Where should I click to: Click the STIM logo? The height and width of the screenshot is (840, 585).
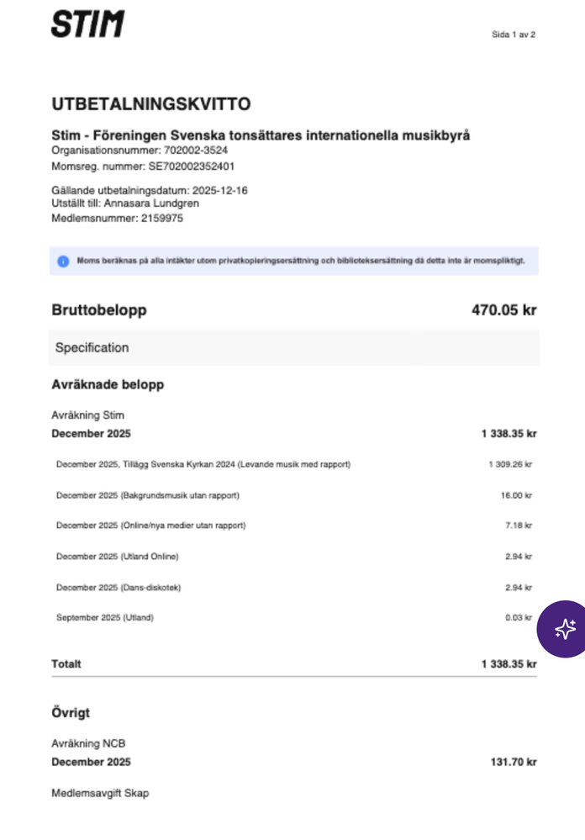(88, 23)
